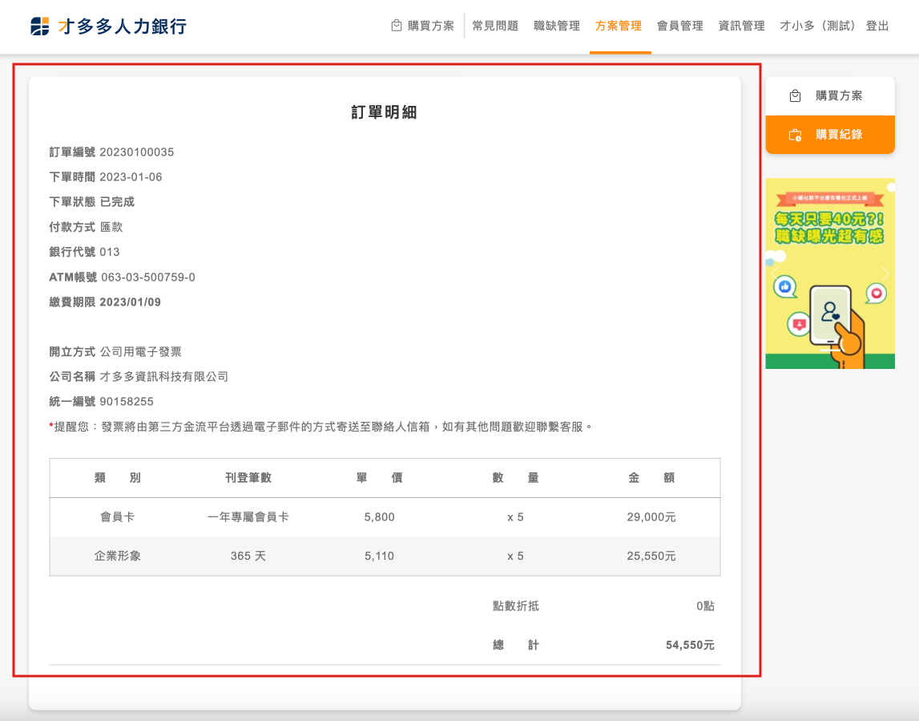Click the 才多多人力銀行 logo icon
Image resolution: width=919 pixels, height=721 pixels.
(39, 26)
